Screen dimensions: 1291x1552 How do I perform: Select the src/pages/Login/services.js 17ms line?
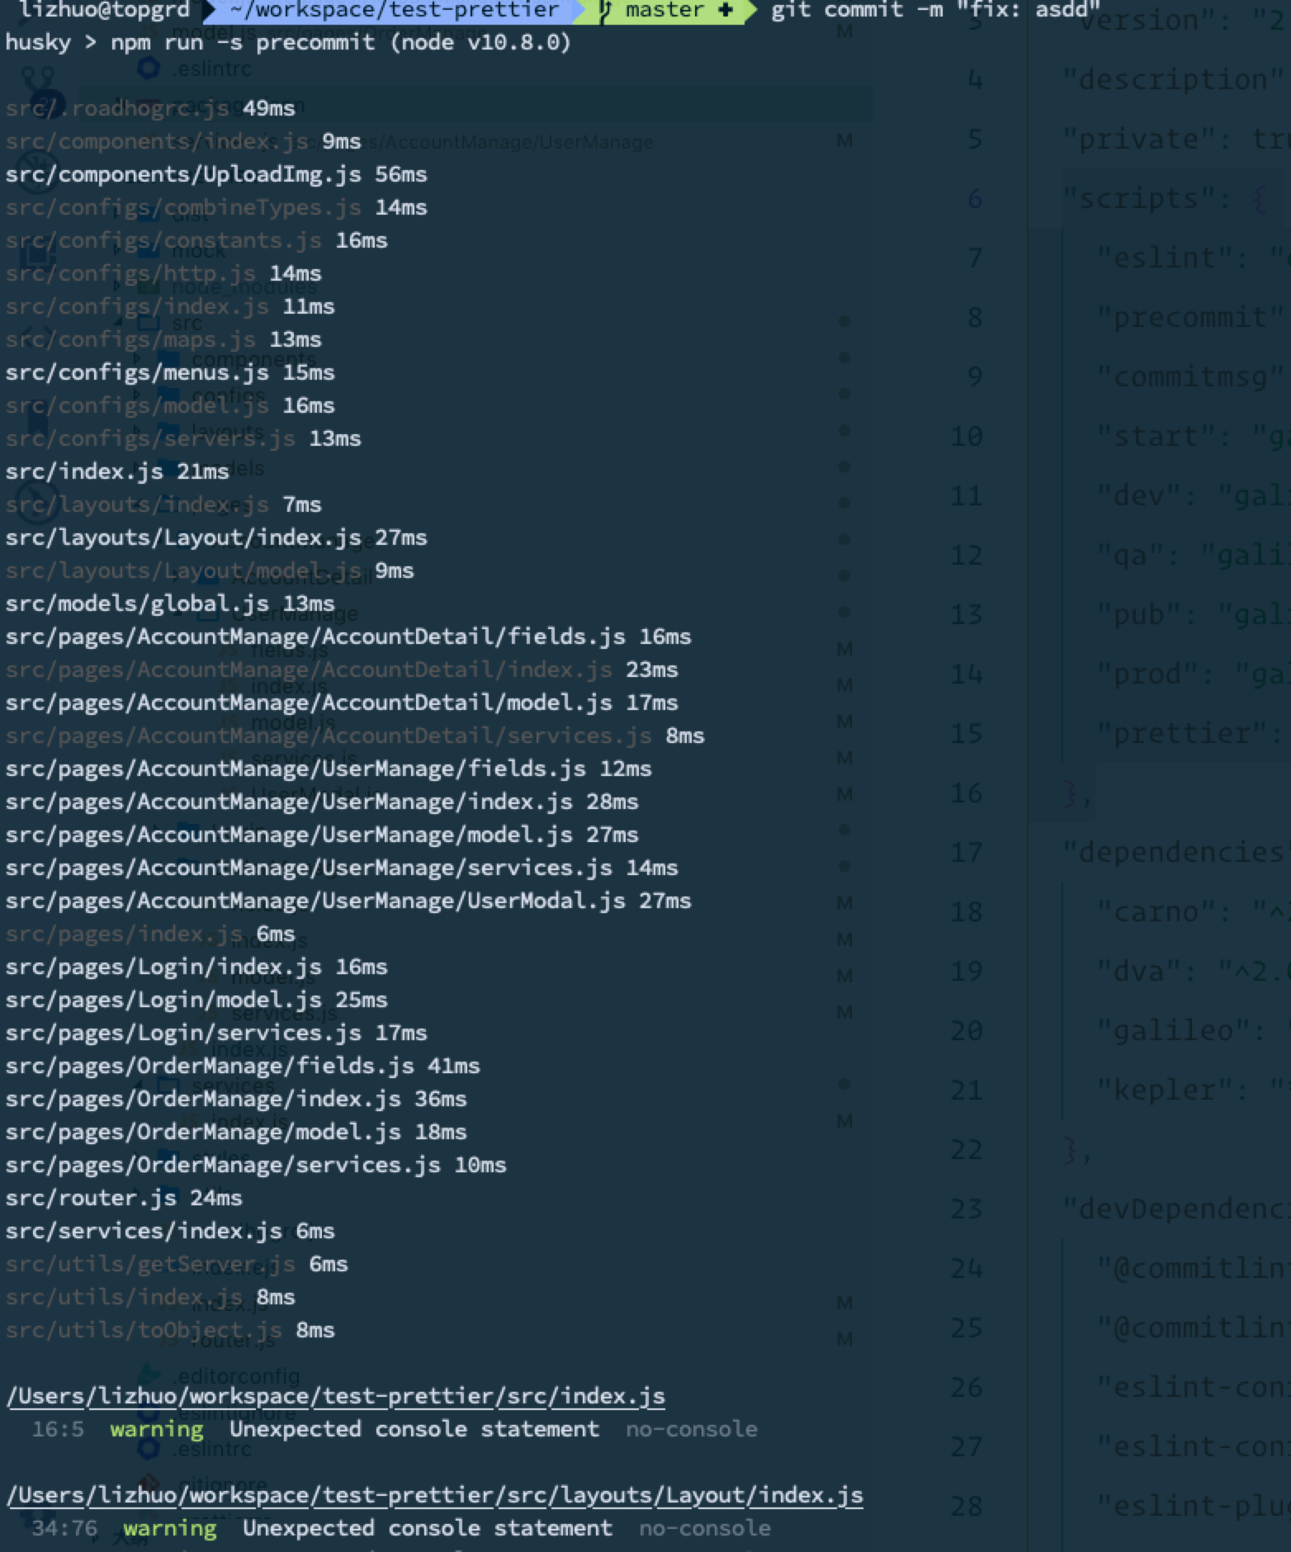pyautogui.click(x=216, y=1033)
